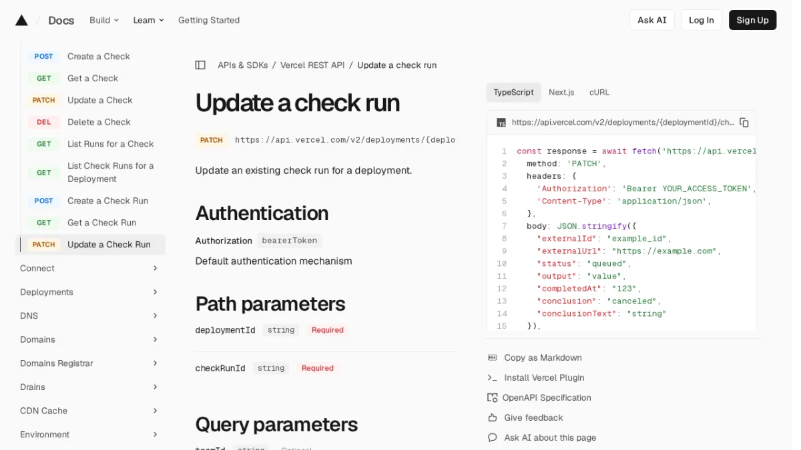Click the Path parameters heading
Image resolution: width=801 pixels, height=450 pixels.
270,304
